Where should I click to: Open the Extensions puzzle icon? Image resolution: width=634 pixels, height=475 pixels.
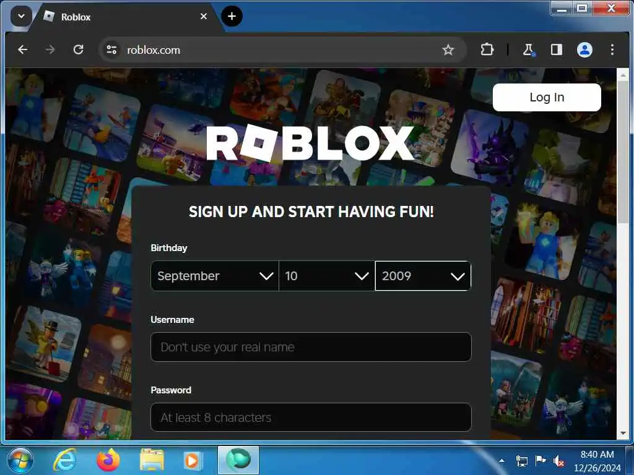tap(487, 49)
